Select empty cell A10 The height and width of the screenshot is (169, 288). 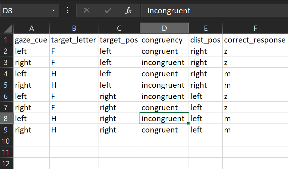(31, 141)
